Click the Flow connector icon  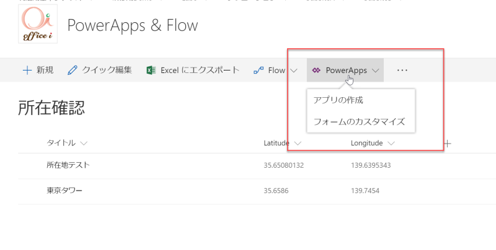pos(259,70)
